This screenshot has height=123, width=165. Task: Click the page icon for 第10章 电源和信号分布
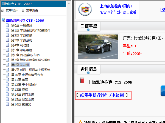(7, 75)
